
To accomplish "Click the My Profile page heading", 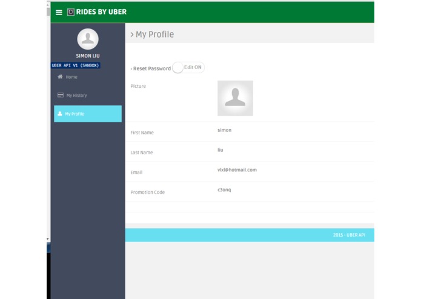I will click(154, 34).
